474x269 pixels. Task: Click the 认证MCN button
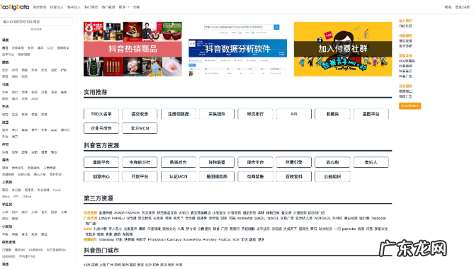click(x=179, y=176)
